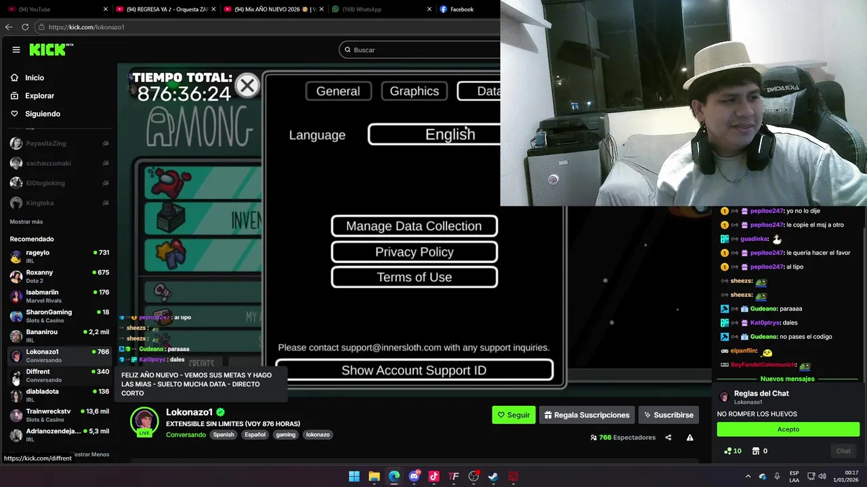Open Windows Start menu
Image resolution: width=867 pixels, height=487 pixels.
354,476
